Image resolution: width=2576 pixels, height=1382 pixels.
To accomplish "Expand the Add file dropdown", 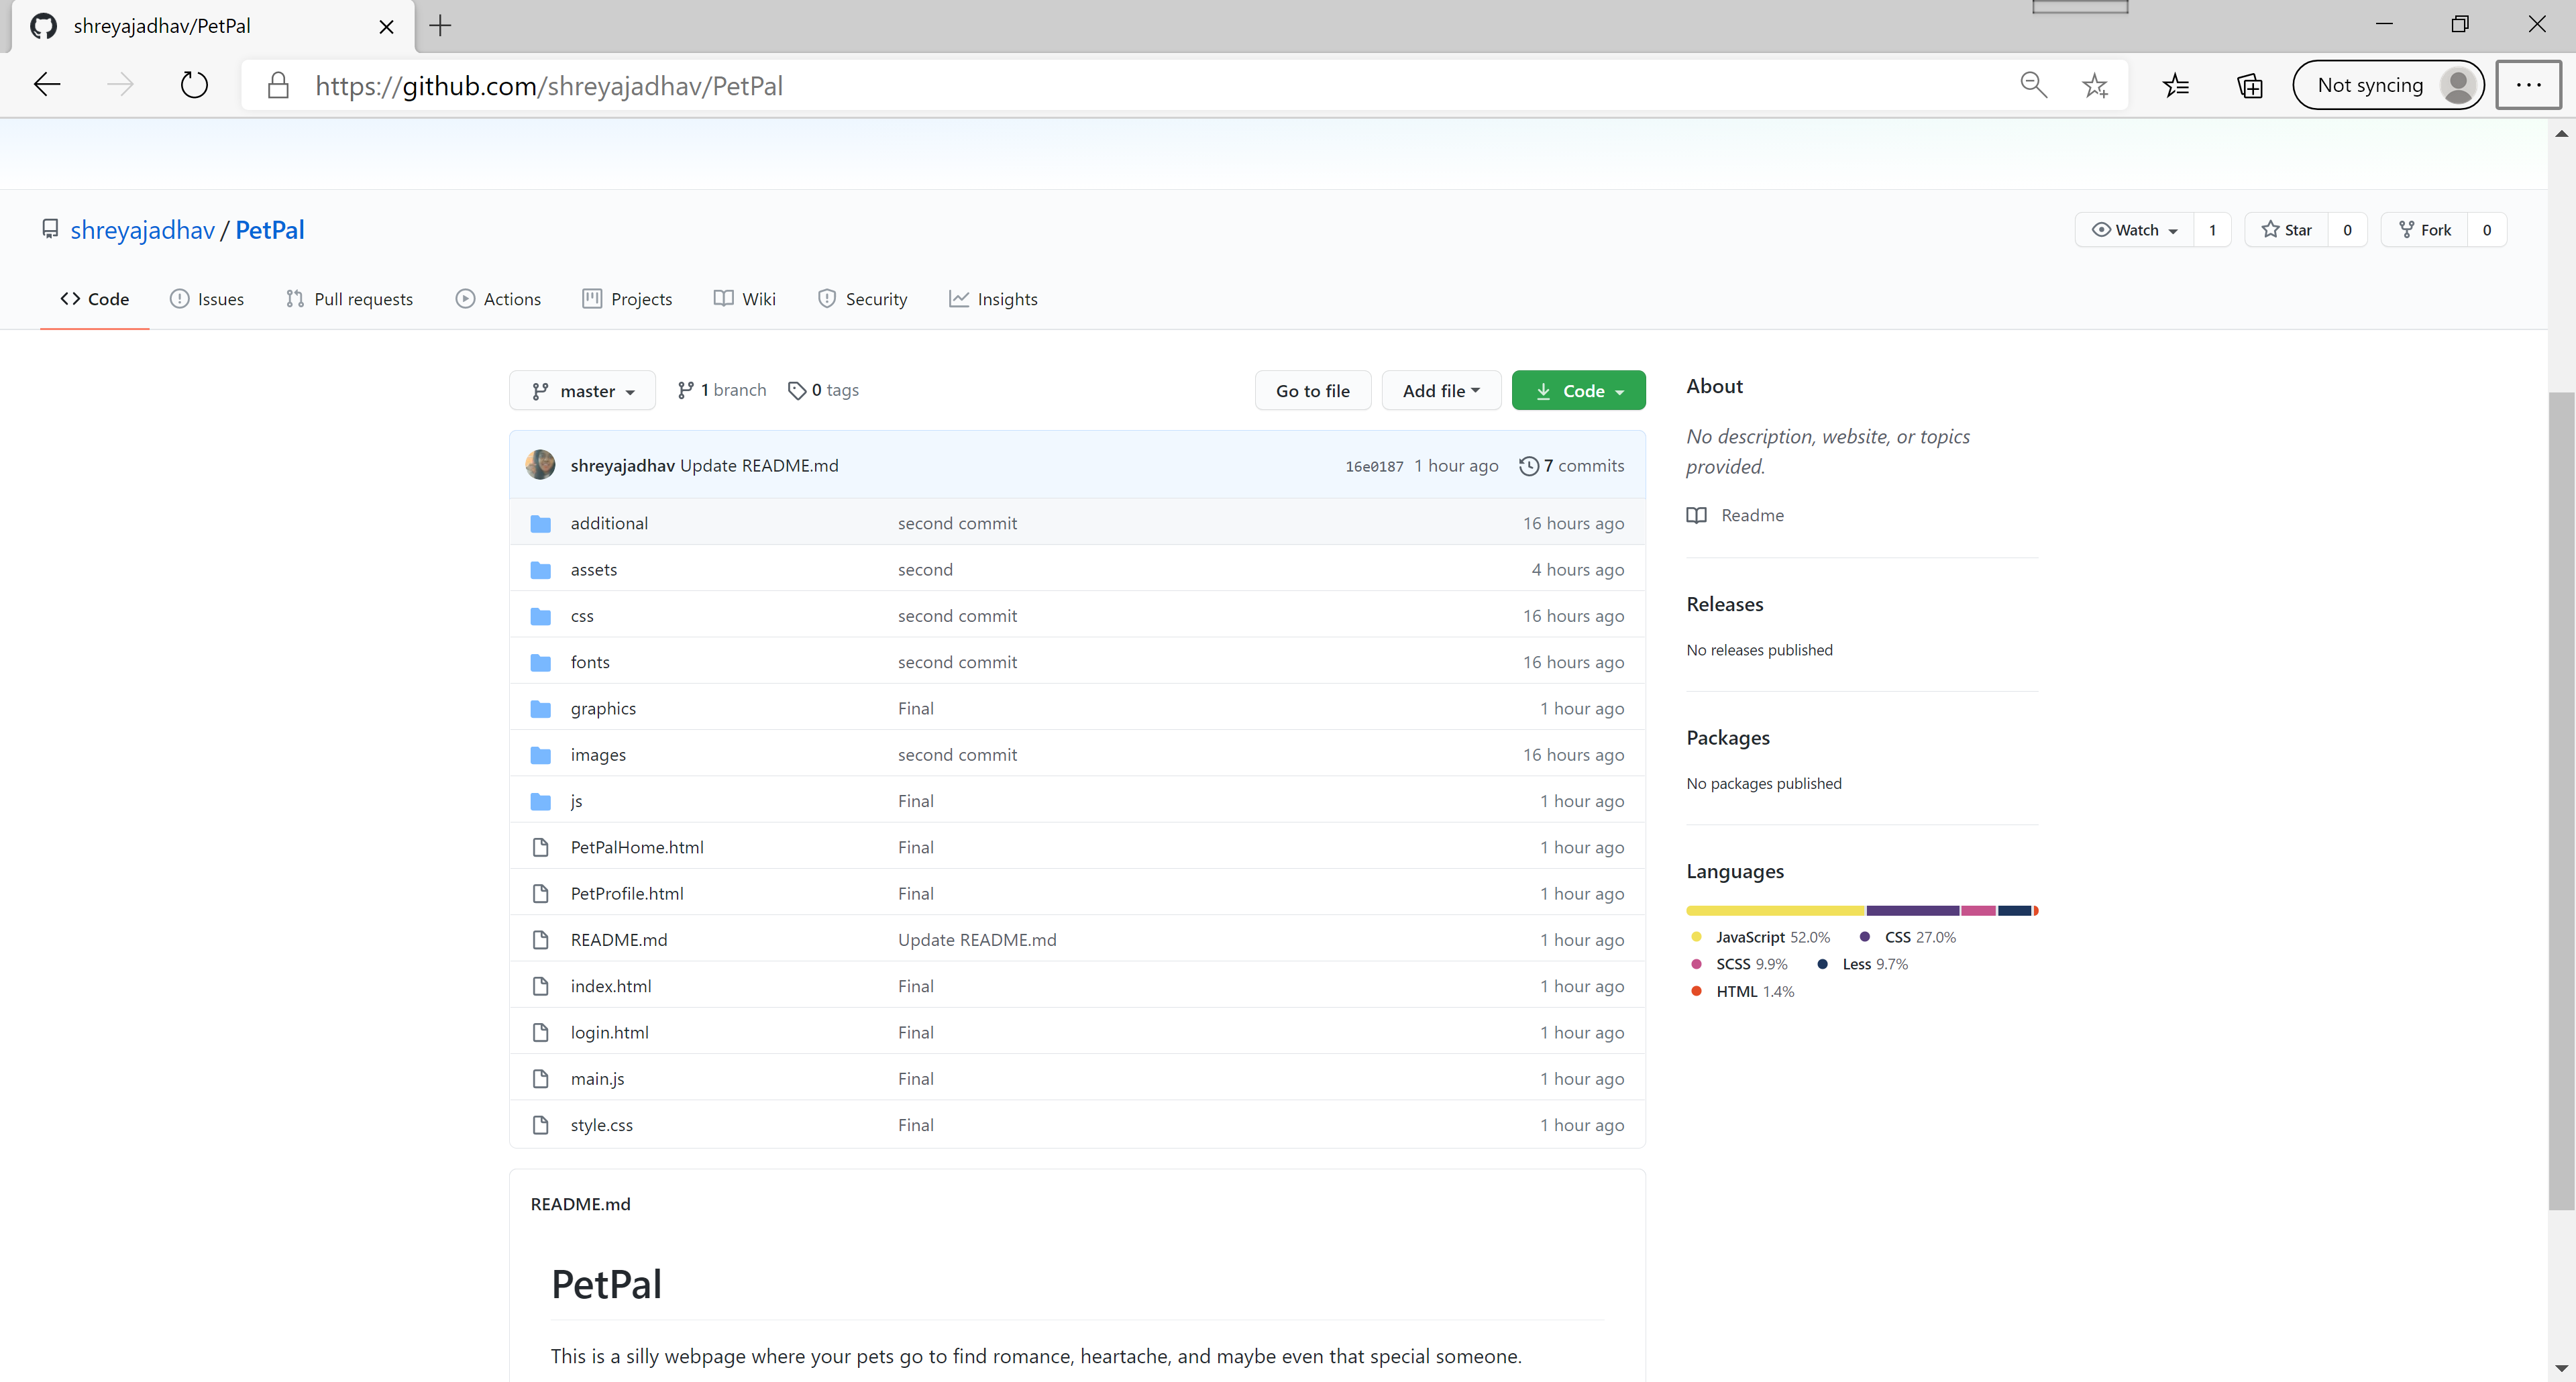I will pos(1440,391).
